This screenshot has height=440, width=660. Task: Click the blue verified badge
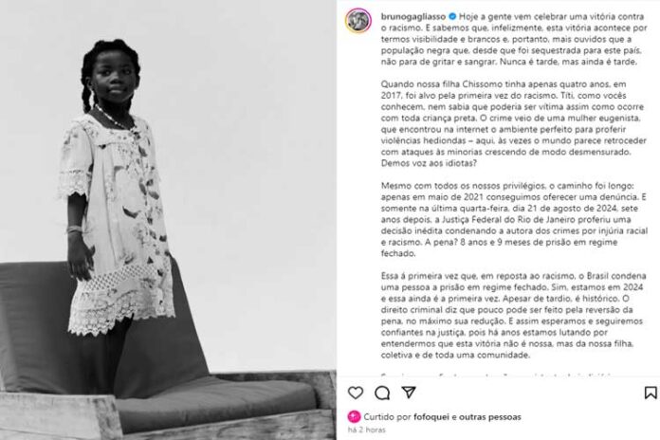tap(452, 16)
